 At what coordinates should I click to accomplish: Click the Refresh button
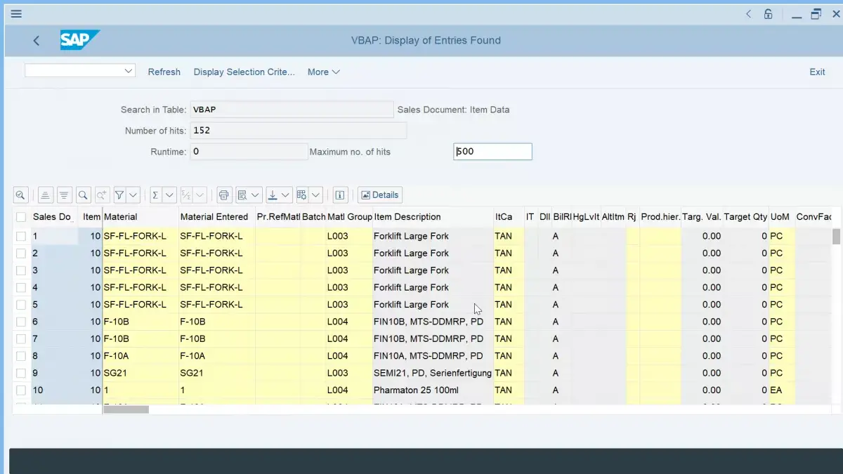click(164, 72)
